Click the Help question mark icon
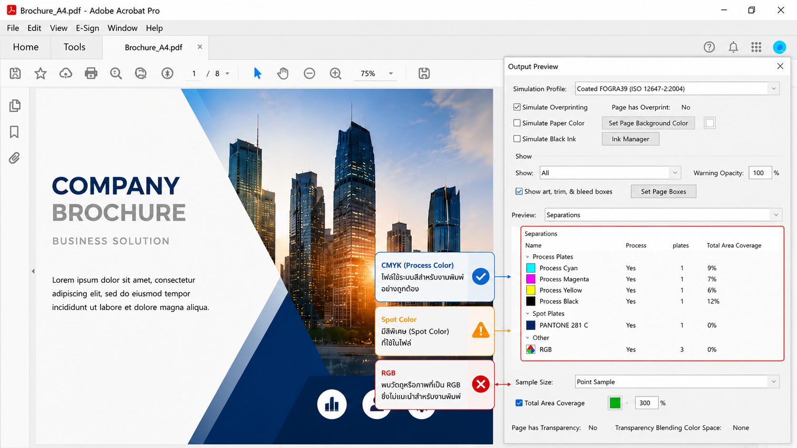 tap(709, 47)
